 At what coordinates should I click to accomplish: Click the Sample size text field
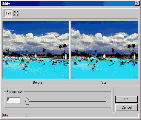13,100
